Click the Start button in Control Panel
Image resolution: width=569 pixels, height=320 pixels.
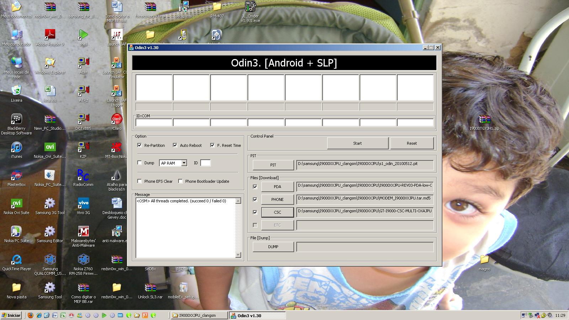(x=357, y=143)
